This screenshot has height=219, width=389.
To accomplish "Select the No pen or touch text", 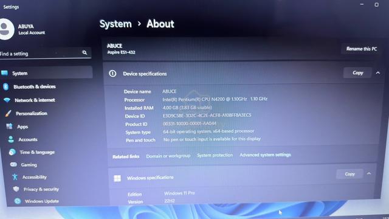I will pos(212,139).
